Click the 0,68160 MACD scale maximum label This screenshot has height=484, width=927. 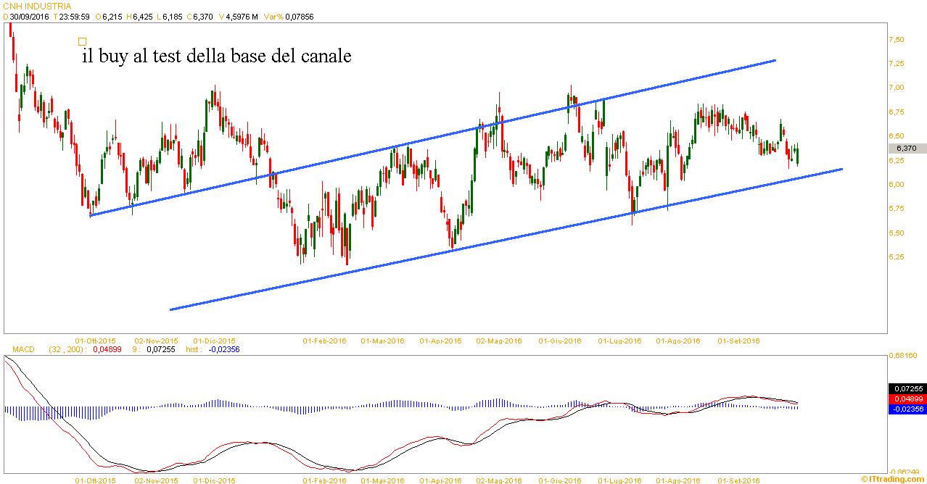tap(904, 356)
